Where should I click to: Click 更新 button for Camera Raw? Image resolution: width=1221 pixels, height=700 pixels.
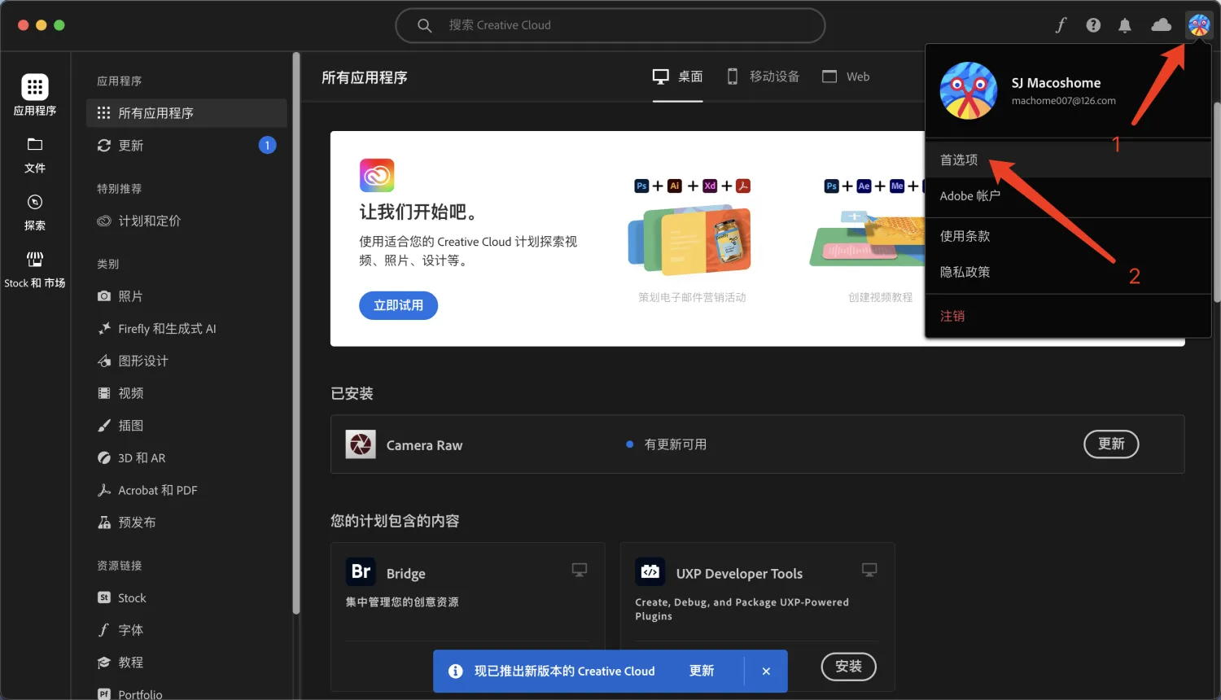point(1111,444)
